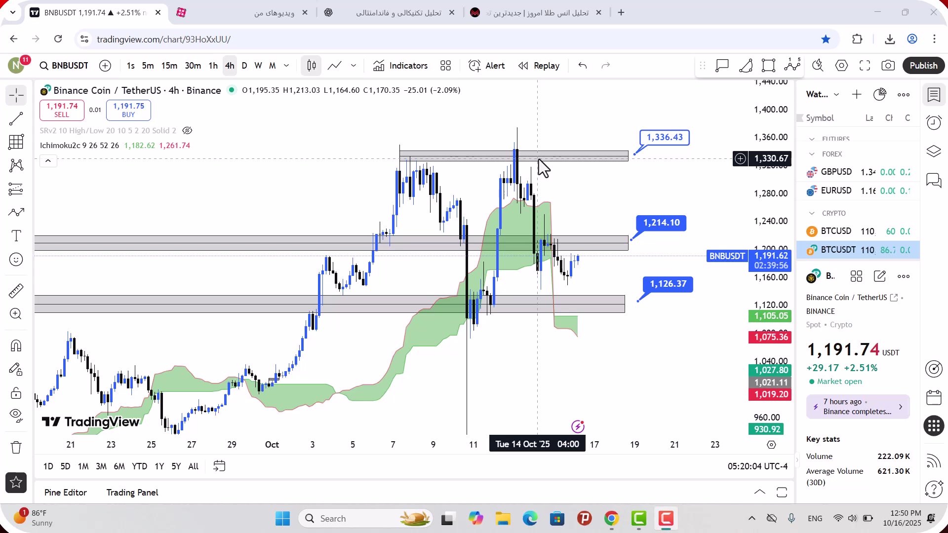Screen dimensions: 948x533
Task: Take a chart snapshot camera icon
Action: click(x=888, y=66)
